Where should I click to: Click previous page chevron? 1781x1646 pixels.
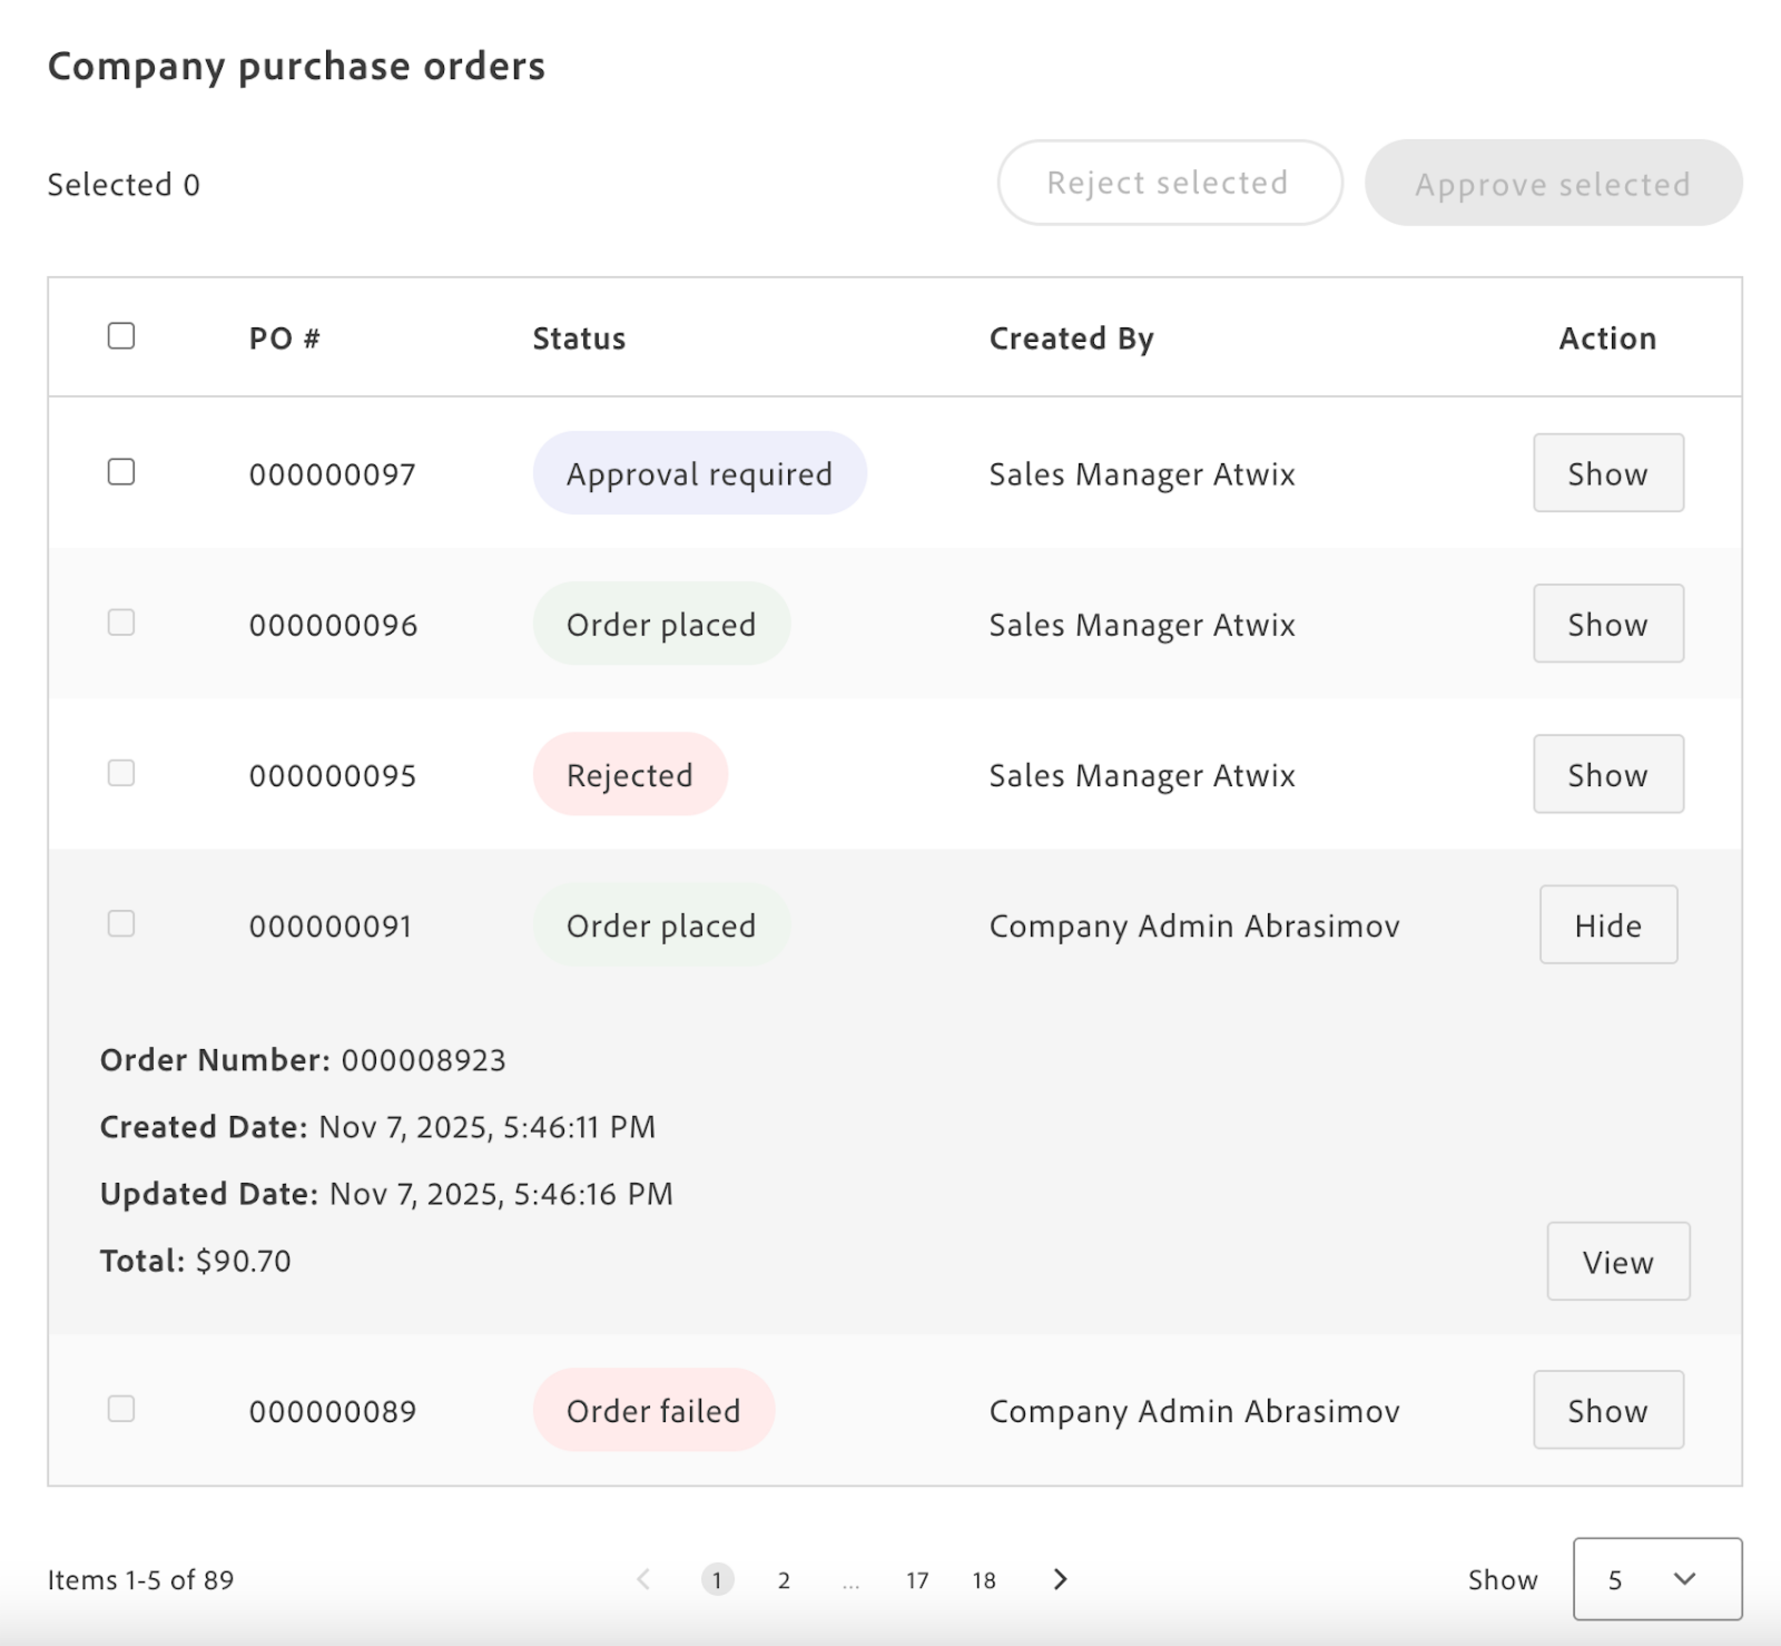click(x=643, y=1579)
